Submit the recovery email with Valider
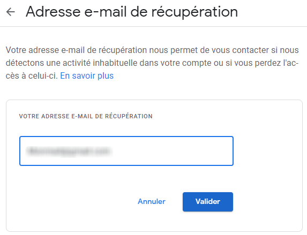The image size is (307, 235). coord(208,202)
